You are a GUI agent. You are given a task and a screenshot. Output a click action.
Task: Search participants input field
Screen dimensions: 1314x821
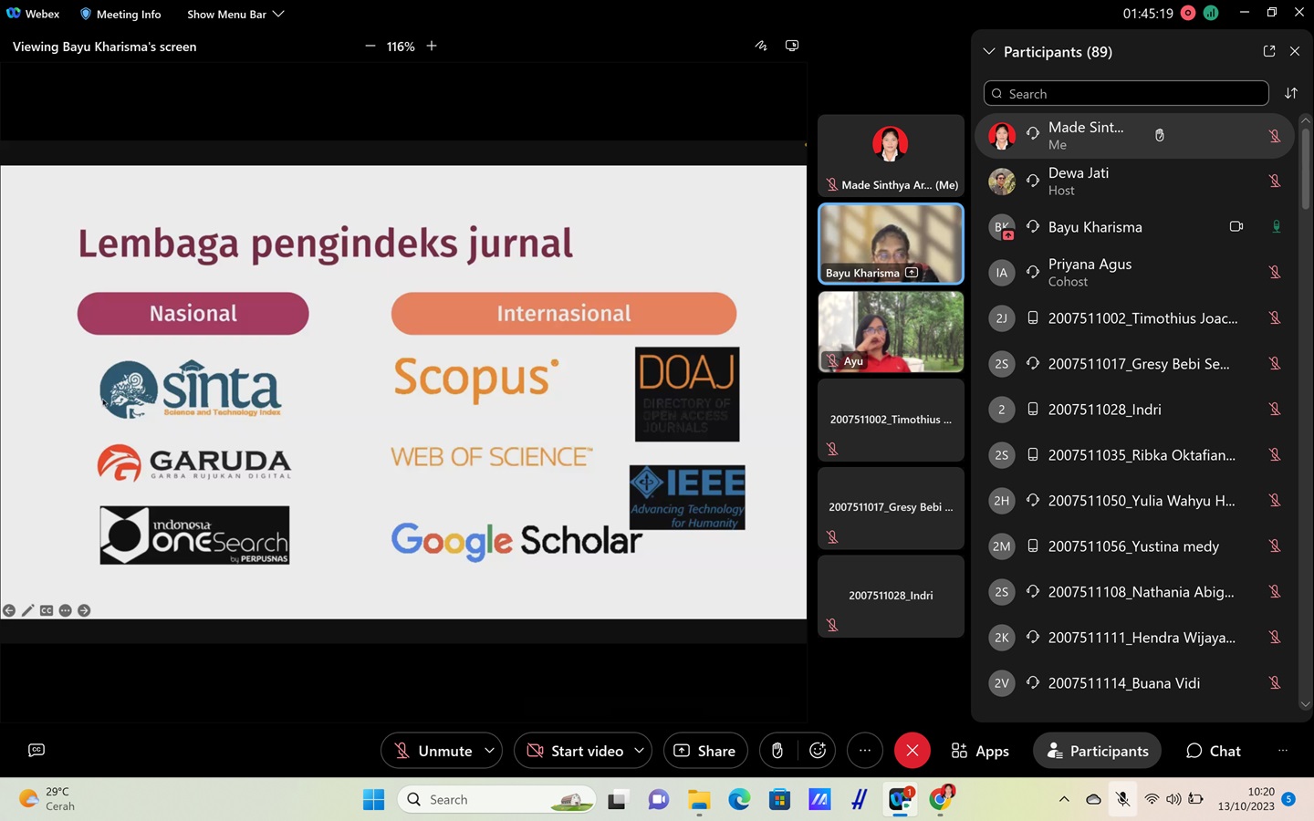1126,93
